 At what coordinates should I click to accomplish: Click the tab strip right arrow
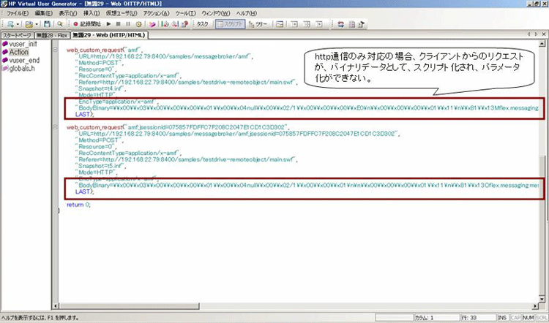pyautogui.click(x=536, y=34)
